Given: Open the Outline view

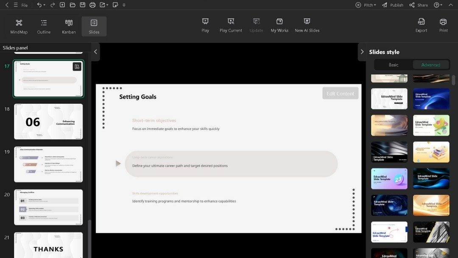Looking at the screenshot, I should tap(44, 26).
